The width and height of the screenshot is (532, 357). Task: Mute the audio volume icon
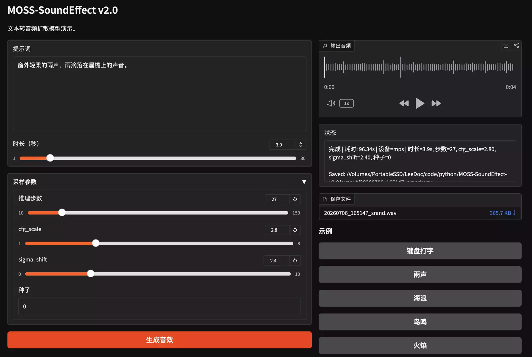click(331, 103)
